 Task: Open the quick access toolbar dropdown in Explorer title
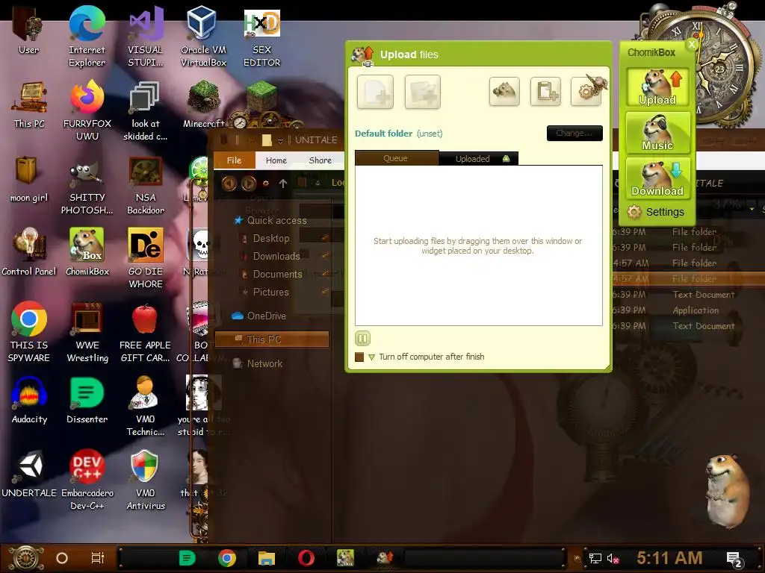(x=280, y=141)
